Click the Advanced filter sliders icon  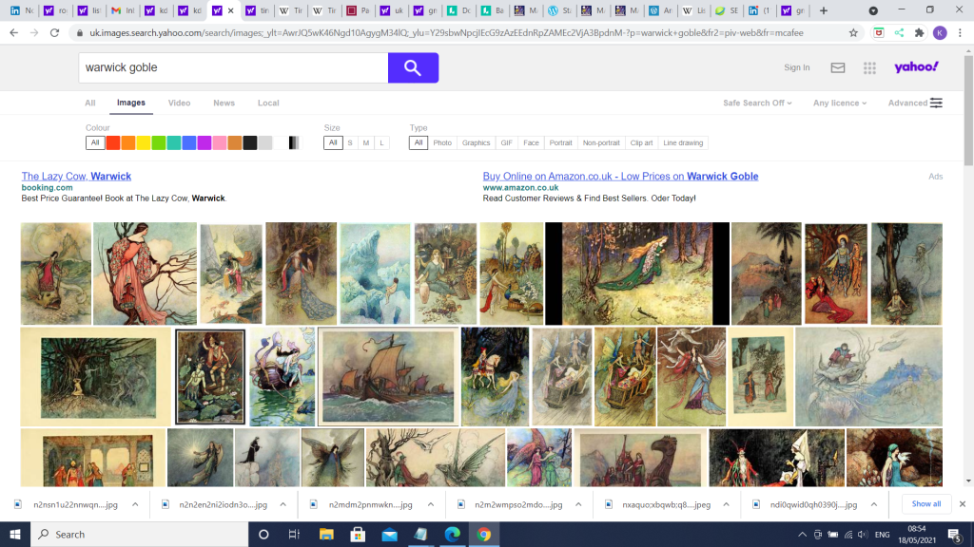(937, 103)
